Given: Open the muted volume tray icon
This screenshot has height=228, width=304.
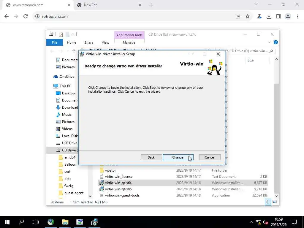Looking at the screenshot, I should [x=265, y=222].
